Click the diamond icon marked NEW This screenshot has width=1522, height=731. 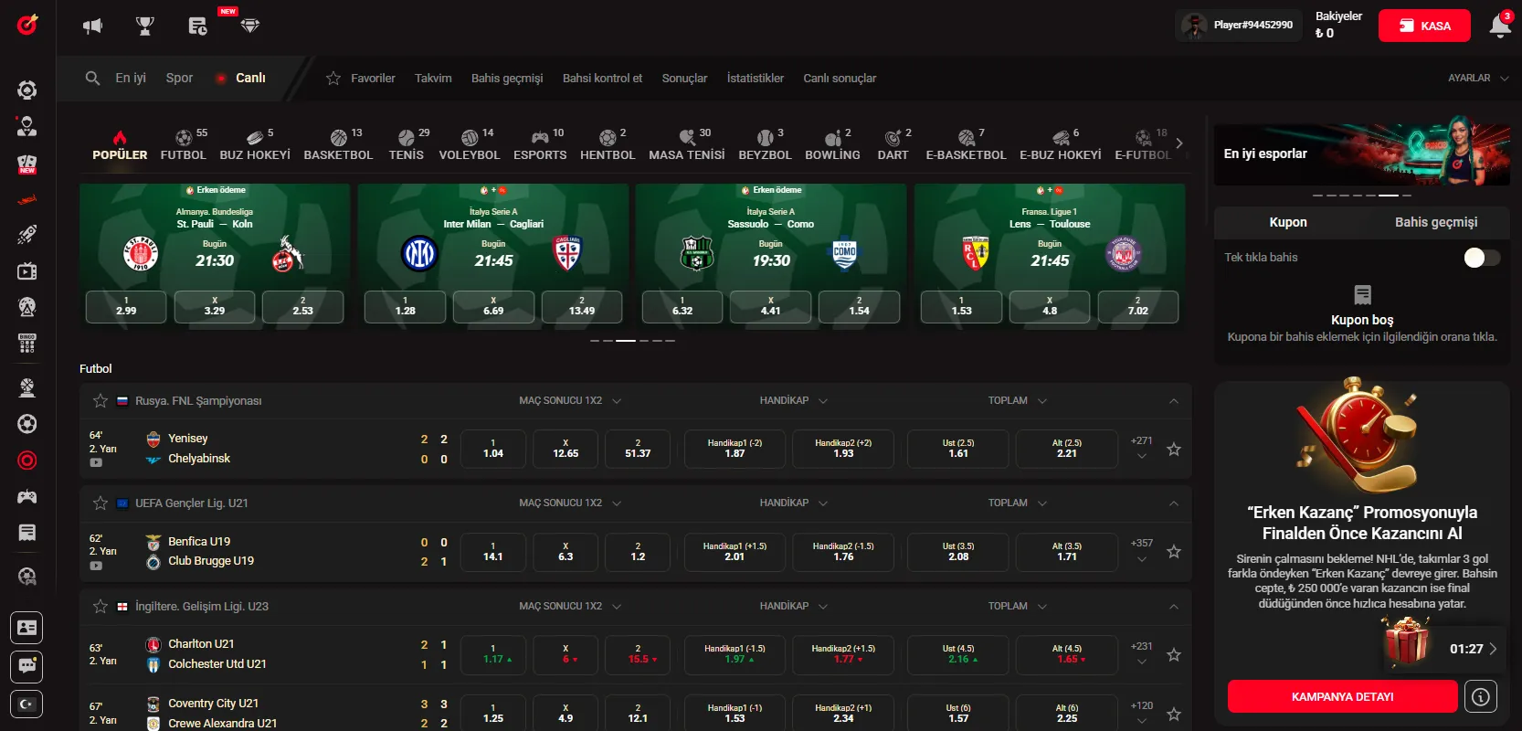(x=249, y=26)
